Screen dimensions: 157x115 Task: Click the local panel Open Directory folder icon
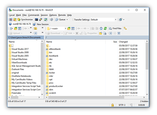(16, 28)
